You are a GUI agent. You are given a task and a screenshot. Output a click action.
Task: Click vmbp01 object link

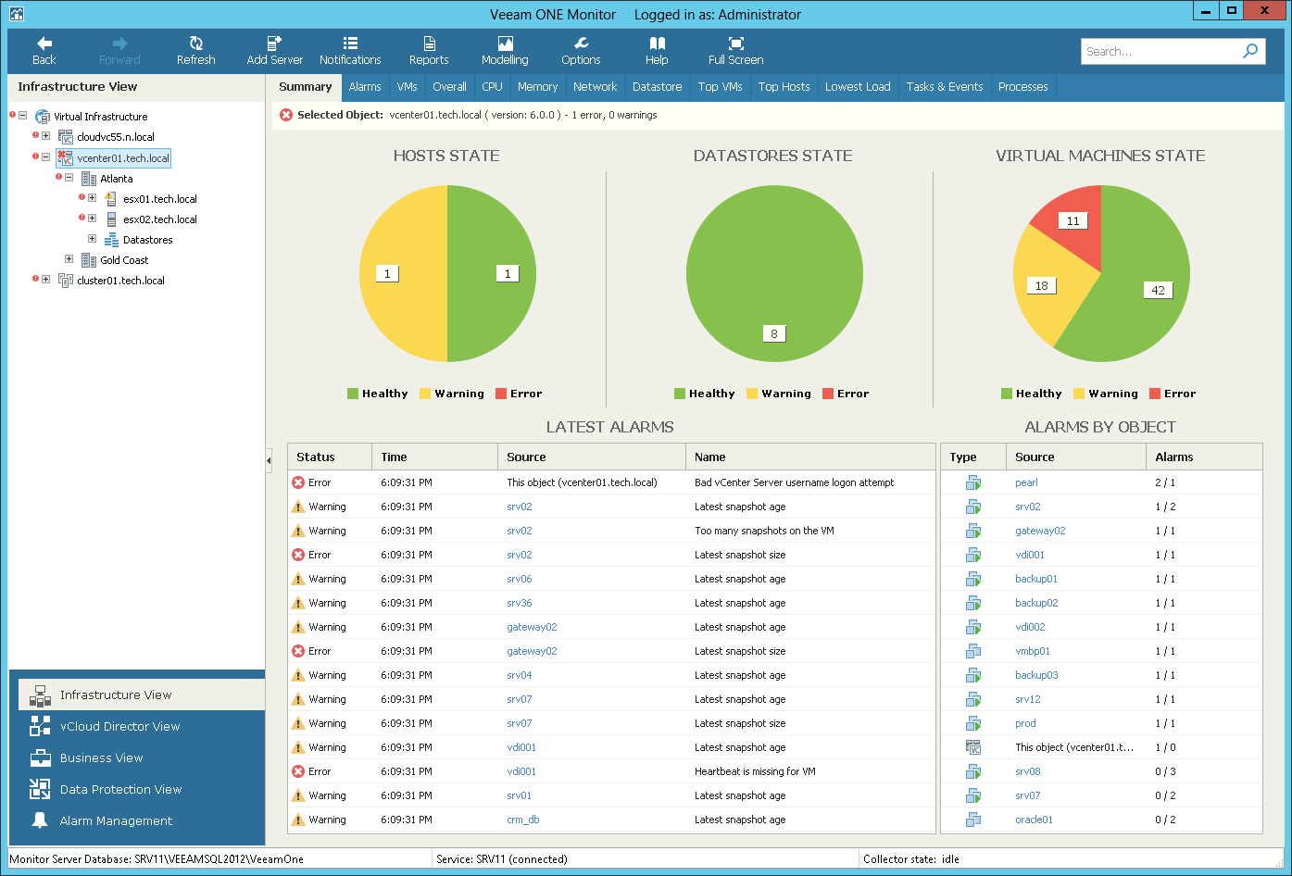[1033, 651]
